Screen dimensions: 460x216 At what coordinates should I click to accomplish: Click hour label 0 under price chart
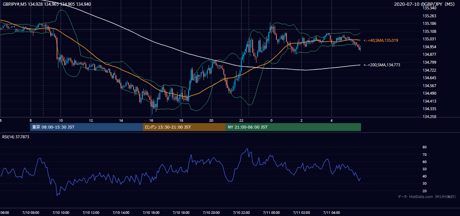(271, 121)
